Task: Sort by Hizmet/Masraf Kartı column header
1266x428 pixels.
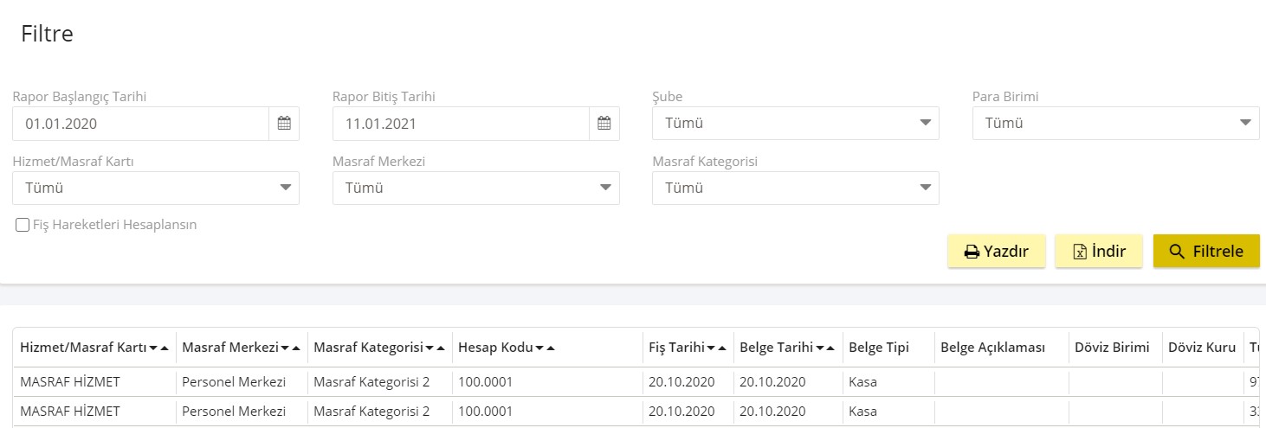Action: [94, 348]
